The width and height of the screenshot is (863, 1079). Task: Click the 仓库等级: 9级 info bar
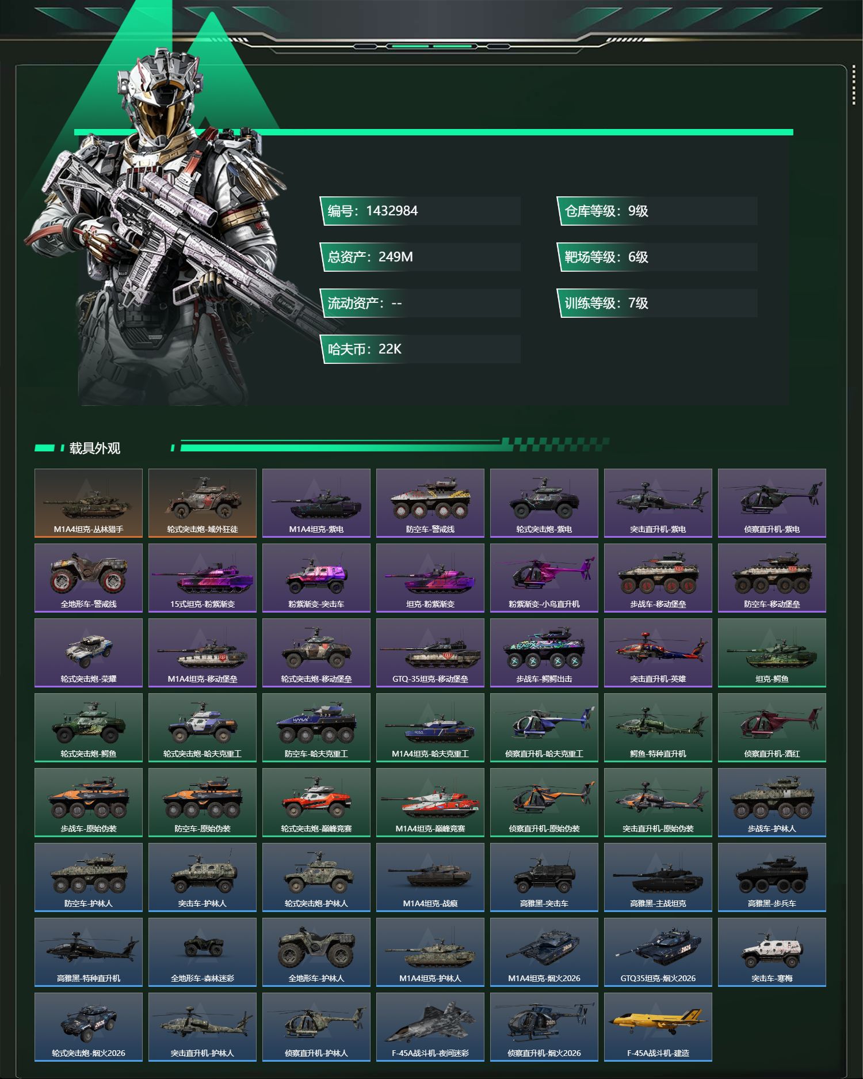[x=657, y=211]
